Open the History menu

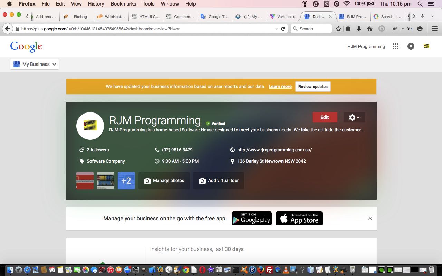coord(96,4)
